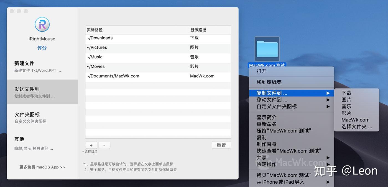This screenshot has width=388, height=187.
Task: Click the iRightMouse app logo icon
Action: 42,24
